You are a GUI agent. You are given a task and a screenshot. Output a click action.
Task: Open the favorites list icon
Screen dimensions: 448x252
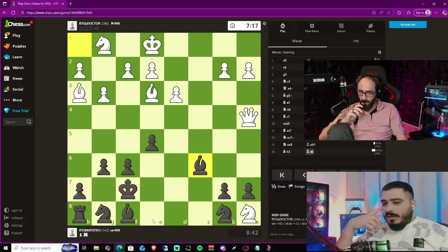click(408, 13)
